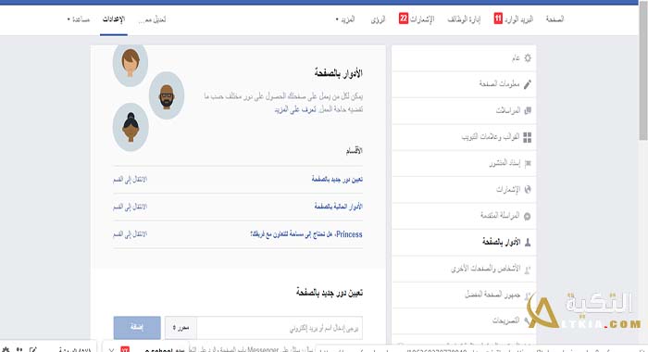Select المراسلة المتقدمة in the sidebar
Screen dimensions: 648x352
tap(464, 216)
